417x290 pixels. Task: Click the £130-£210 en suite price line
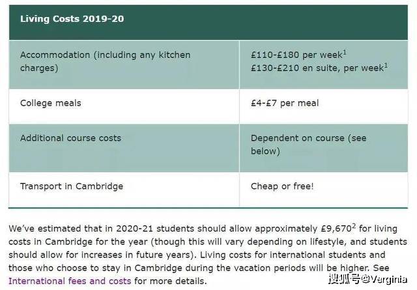pyautogui.click(x=317, y=68)
